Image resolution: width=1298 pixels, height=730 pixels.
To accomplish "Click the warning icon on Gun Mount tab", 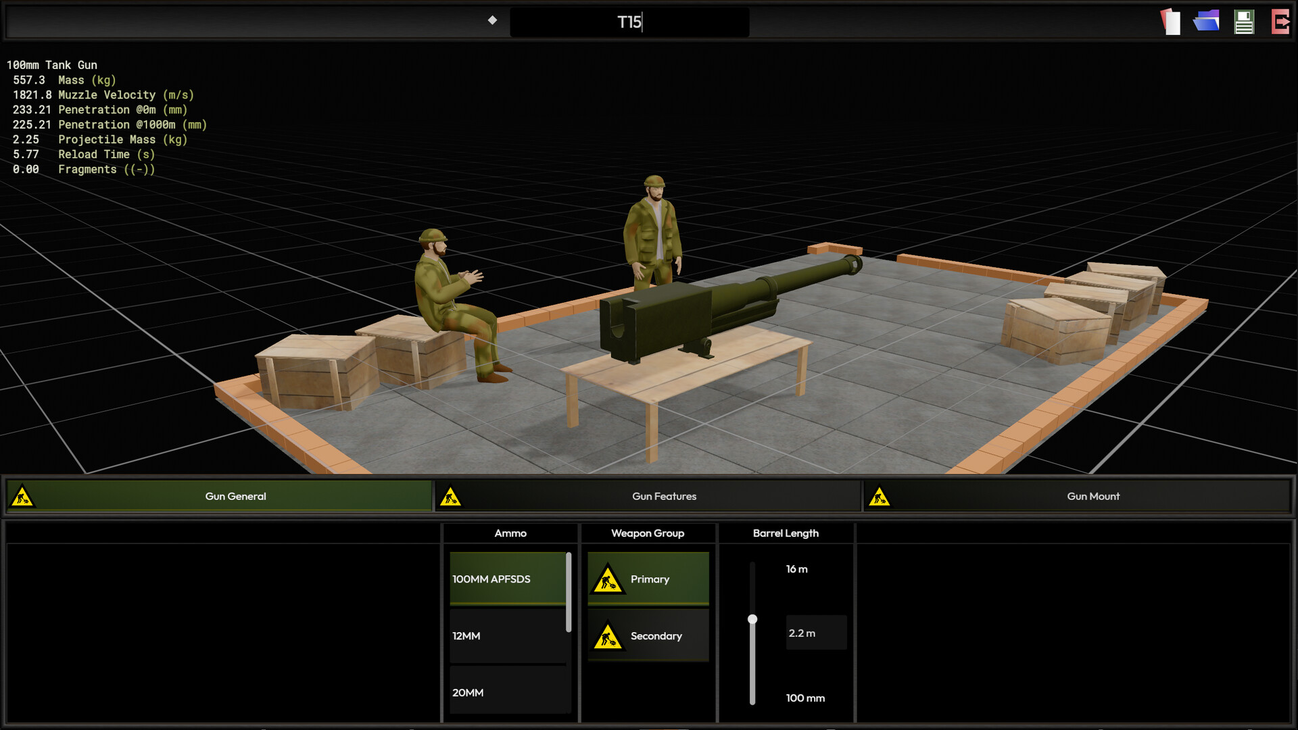I will pos(880,495).
